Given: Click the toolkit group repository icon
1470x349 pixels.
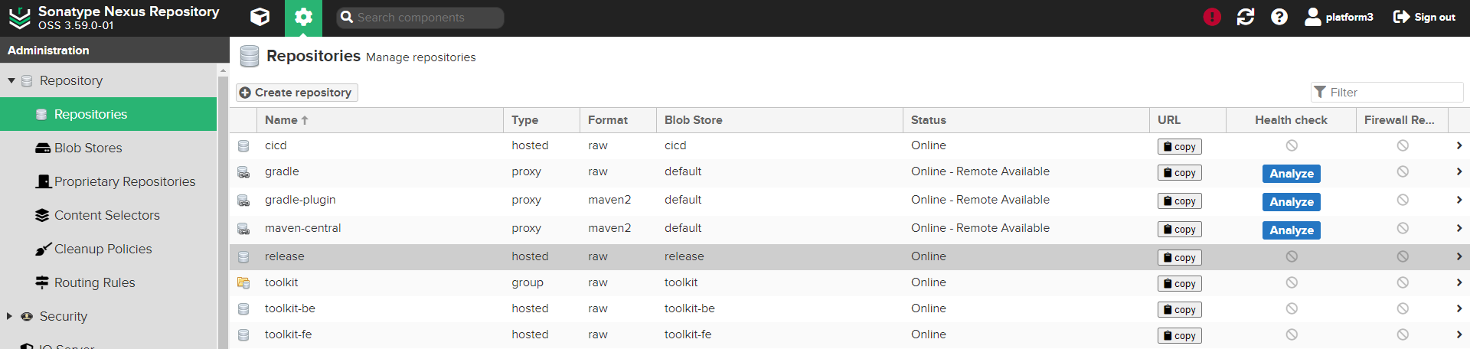Looking at the screenshot, I should [x=243, y=282].
